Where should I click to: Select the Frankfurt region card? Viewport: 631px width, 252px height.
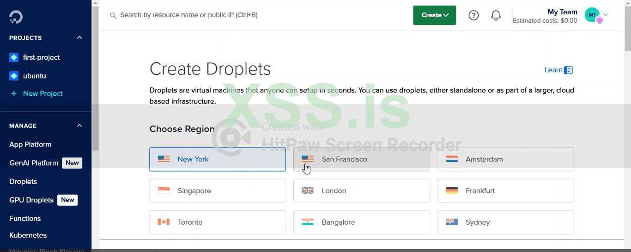click(506, 191)
